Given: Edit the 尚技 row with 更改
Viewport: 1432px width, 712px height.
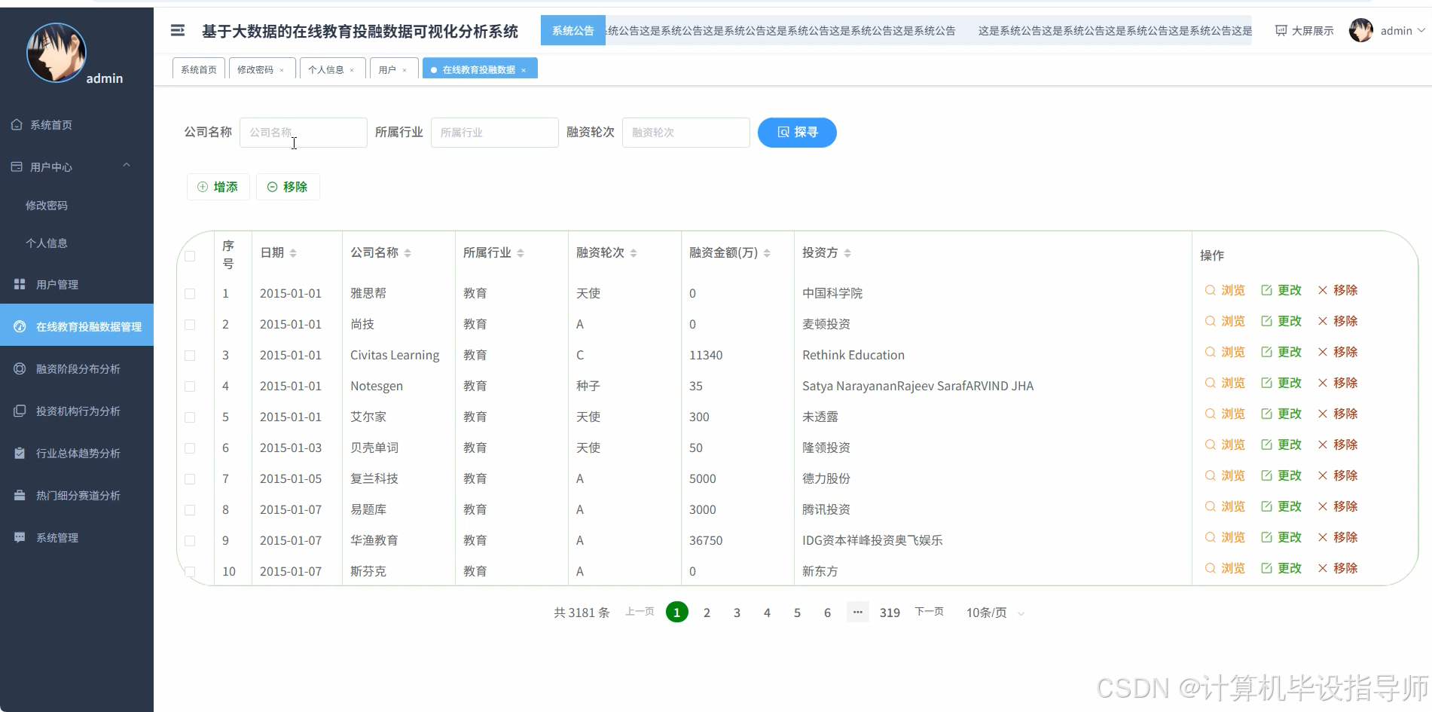Looking at the screenshot, I should click(1281, 321).
